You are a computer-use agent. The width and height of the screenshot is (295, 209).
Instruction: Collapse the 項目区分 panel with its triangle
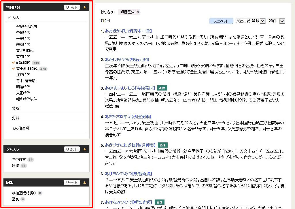85,7
